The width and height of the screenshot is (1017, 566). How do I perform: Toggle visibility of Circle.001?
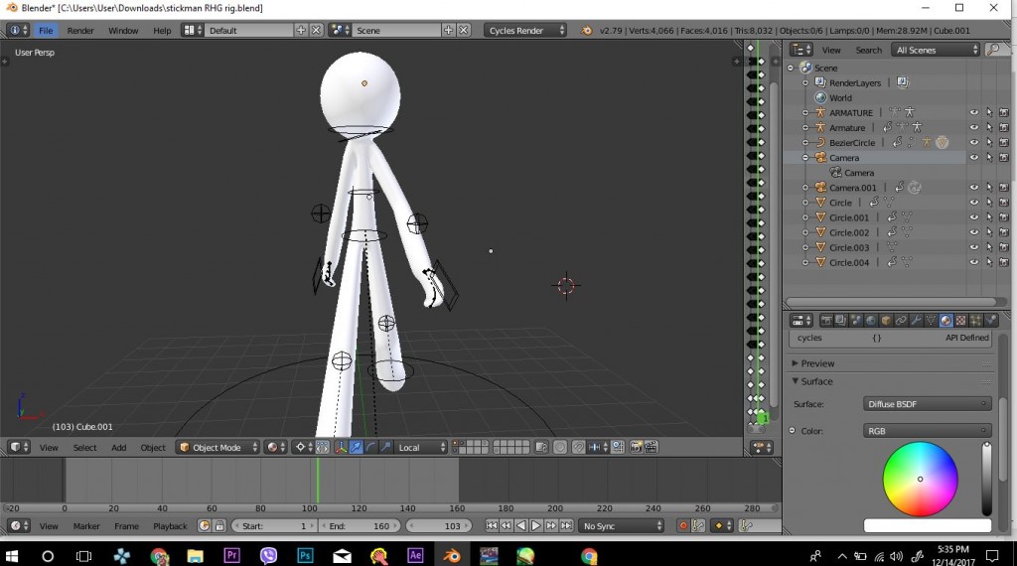pos(973,217)
